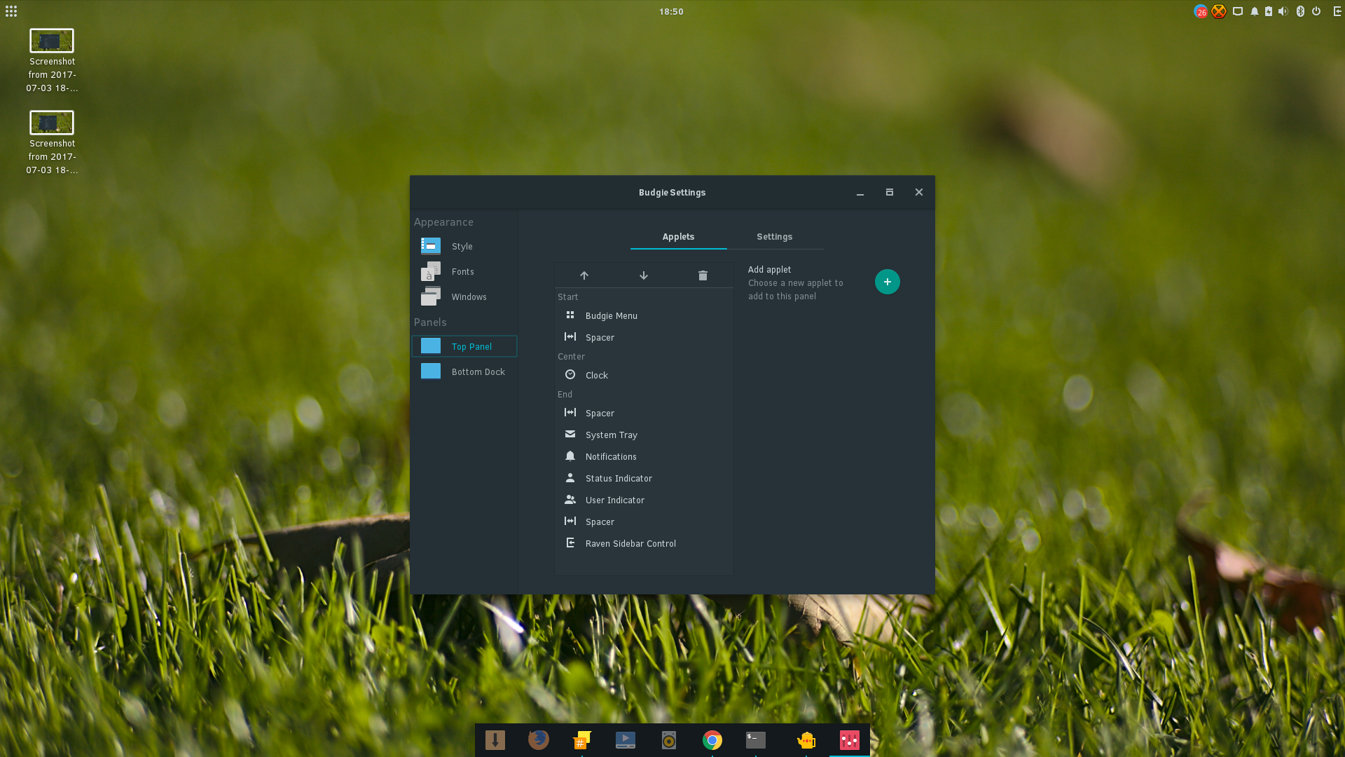Launch Google Chrome from the dock

tap(712, 740)
